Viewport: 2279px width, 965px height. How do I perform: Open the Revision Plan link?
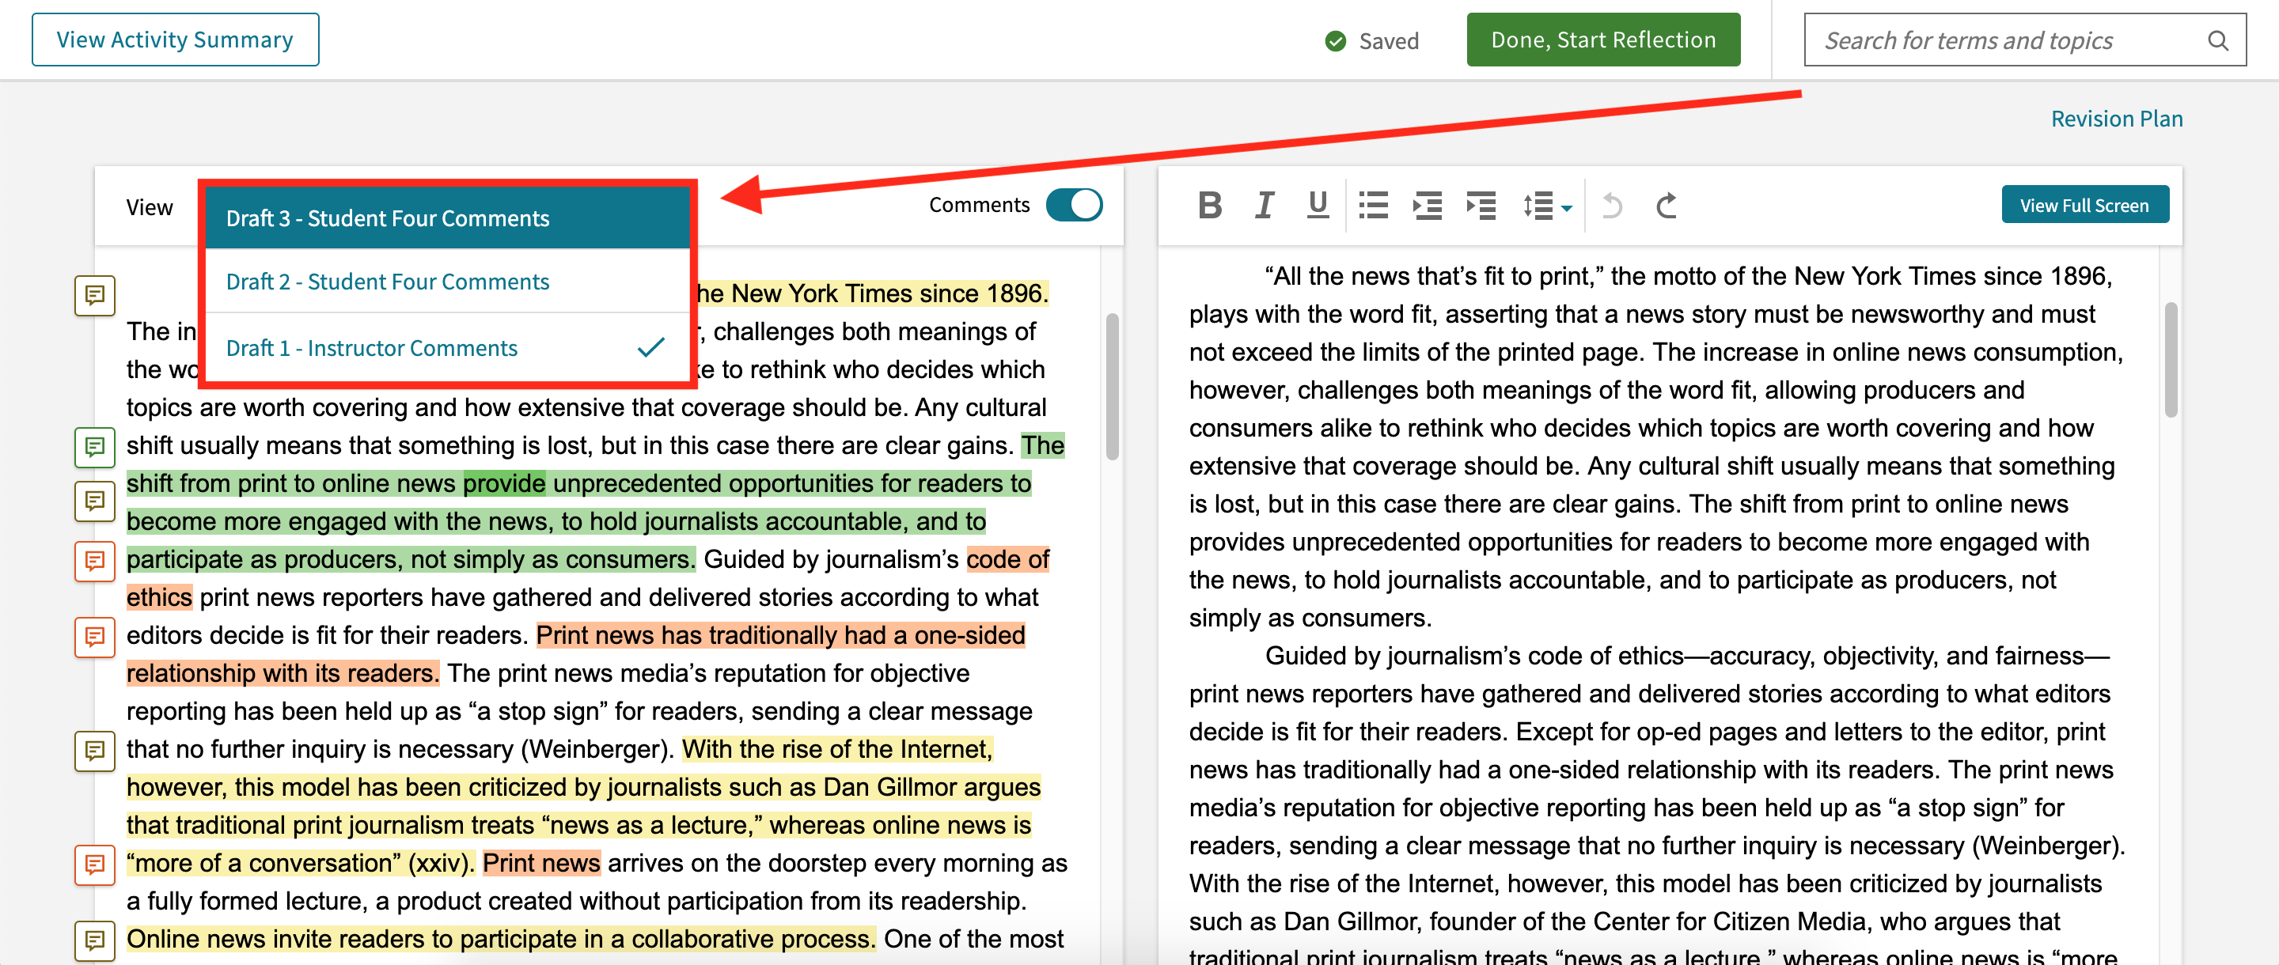[x=2115, y=119]
